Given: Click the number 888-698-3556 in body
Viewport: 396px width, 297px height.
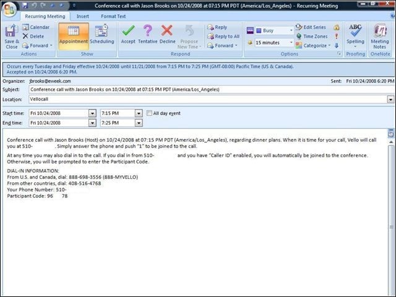Looking at the screenshot, I should tap(85, 177).
